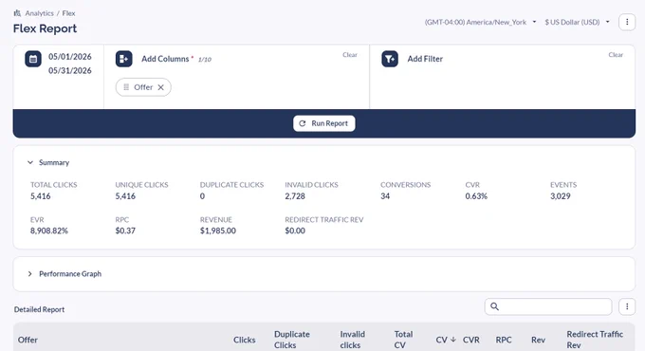The width and height of the screenshot is (645, 351).
Task: Click the Duplicate Clicks value 0
Action: pyautogui.click(x=202, y=196)
